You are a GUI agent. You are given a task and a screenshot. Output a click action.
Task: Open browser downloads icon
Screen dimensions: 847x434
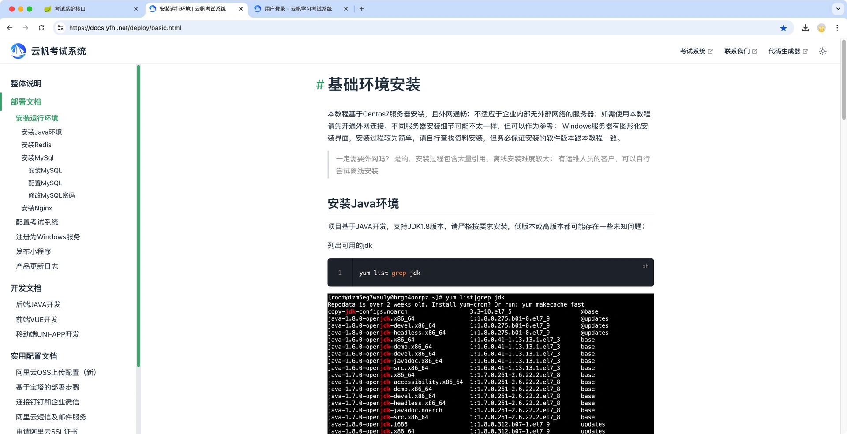[806, 28]
